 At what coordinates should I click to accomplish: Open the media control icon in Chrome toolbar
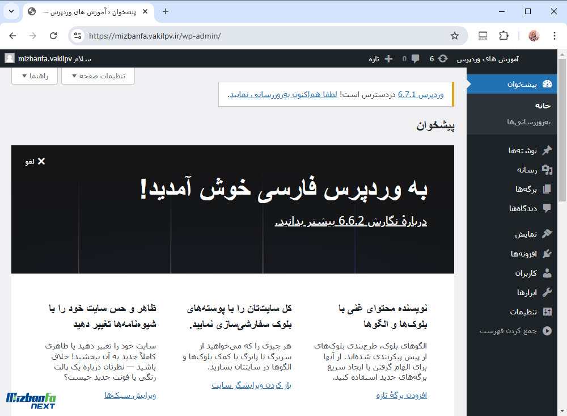483,36
